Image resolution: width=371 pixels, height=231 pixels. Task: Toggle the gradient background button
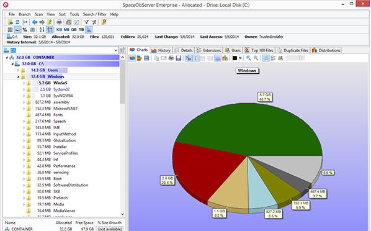(x=217, y=58)
